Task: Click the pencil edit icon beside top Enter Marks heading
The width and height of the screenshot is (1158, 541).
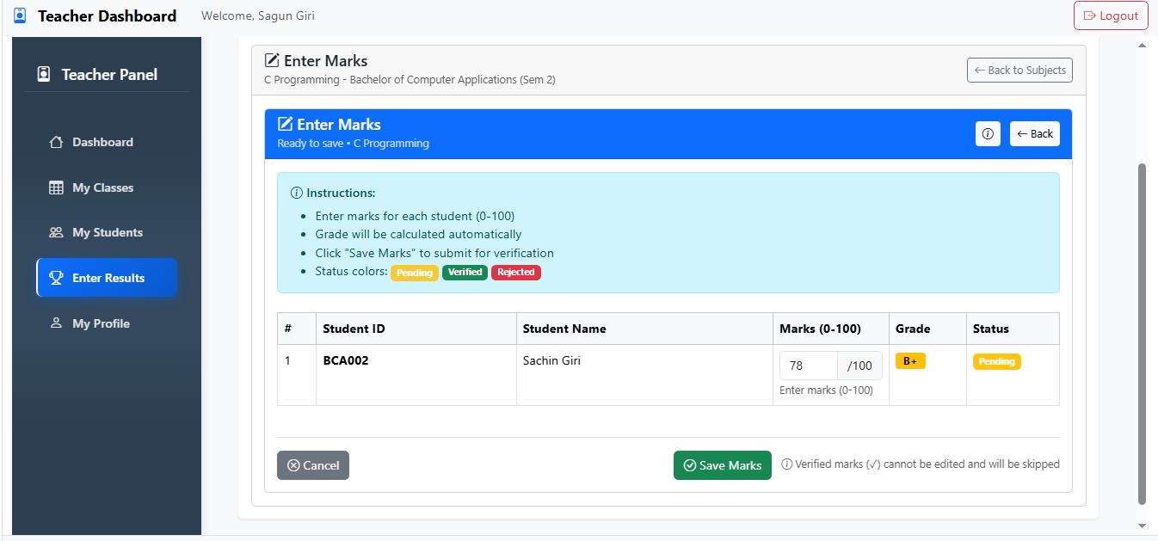Action: coord(272,60)
